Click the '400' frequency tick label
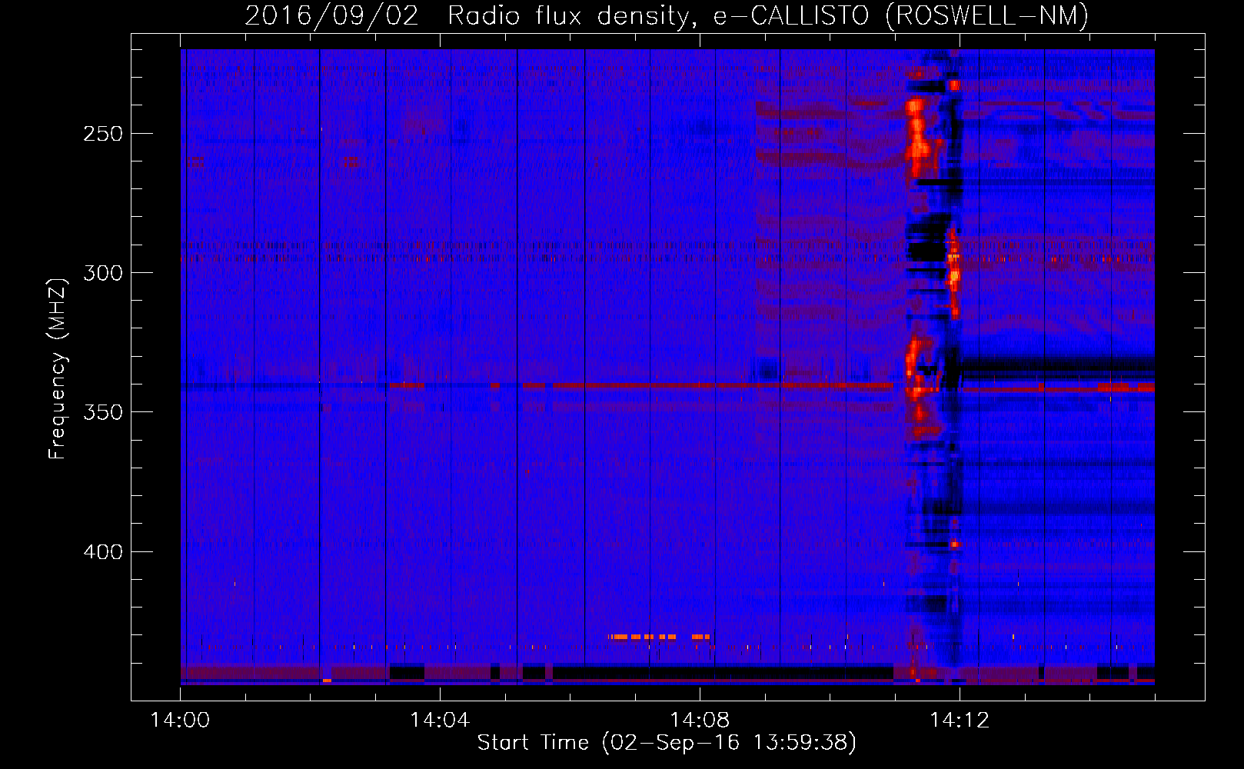The height and width of the screenshot is (769, 1244). [x=103, y=552]
